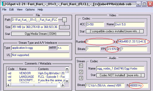The image size is (153, 91).
Task: Open the File menu
Action: pyautogui.click(x=4, y=9)
